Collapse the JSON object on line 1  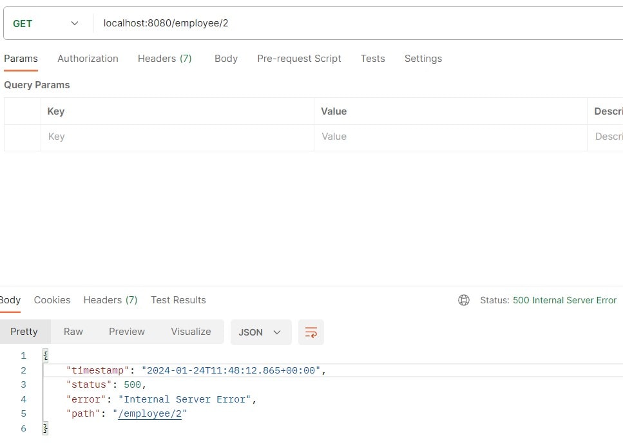[x=46, y=355]
